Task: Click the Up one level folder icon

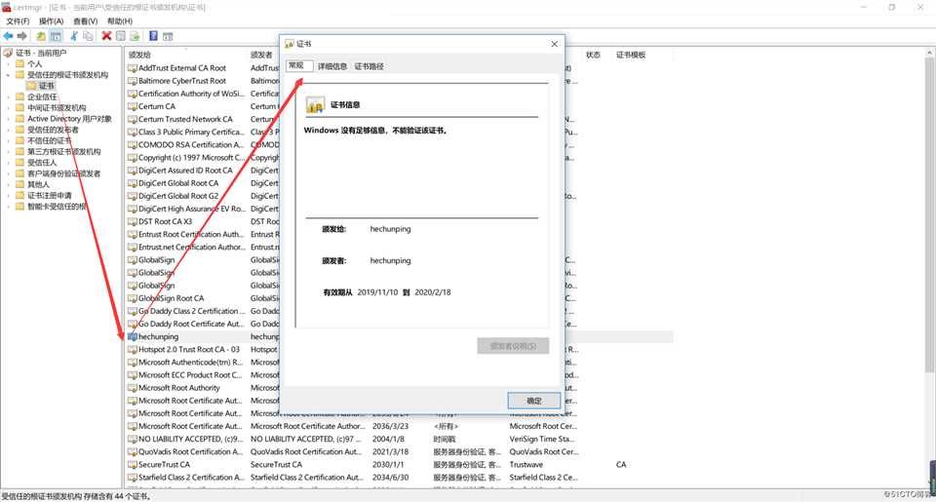Action: point(41,36)
